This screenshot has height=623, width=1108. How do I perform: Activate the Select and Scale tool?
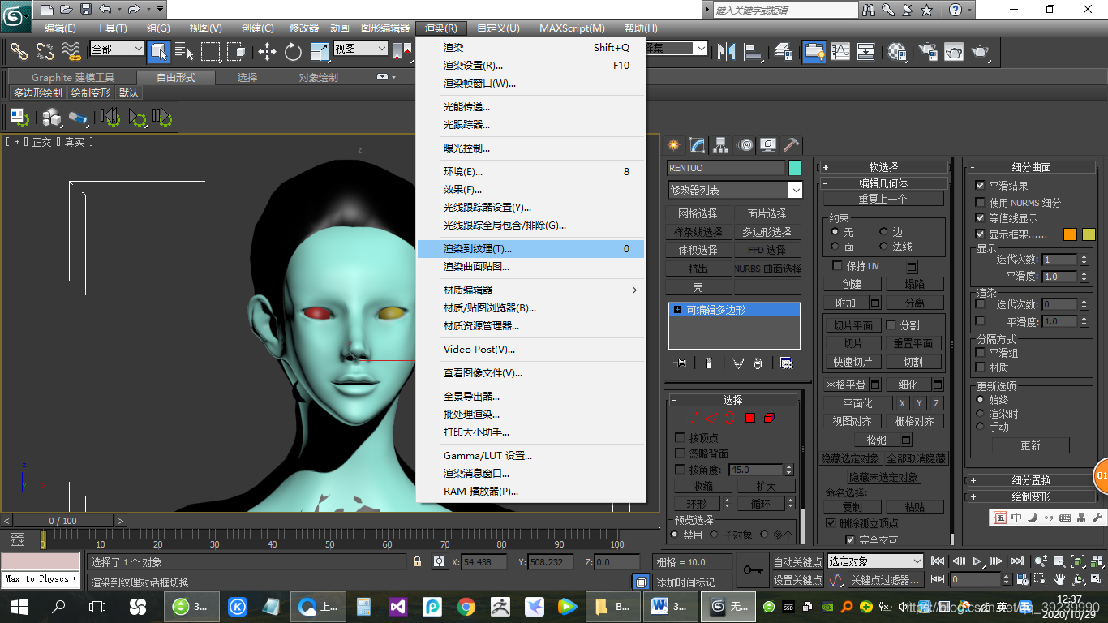click(320, 52)
